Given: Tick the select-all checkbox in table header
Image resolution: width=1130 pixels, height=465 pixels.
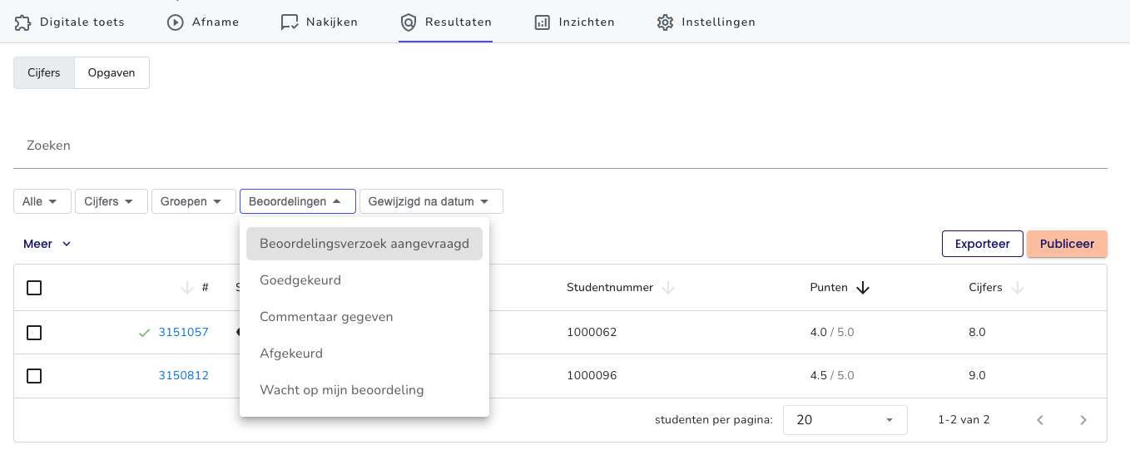Looking at the screenshot, I should (x=34, y=288).
